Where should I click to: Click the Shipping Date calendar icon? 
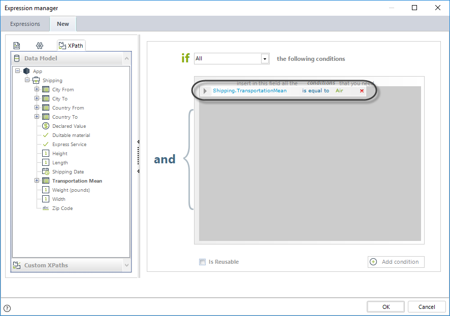click(x=46, y=171)
